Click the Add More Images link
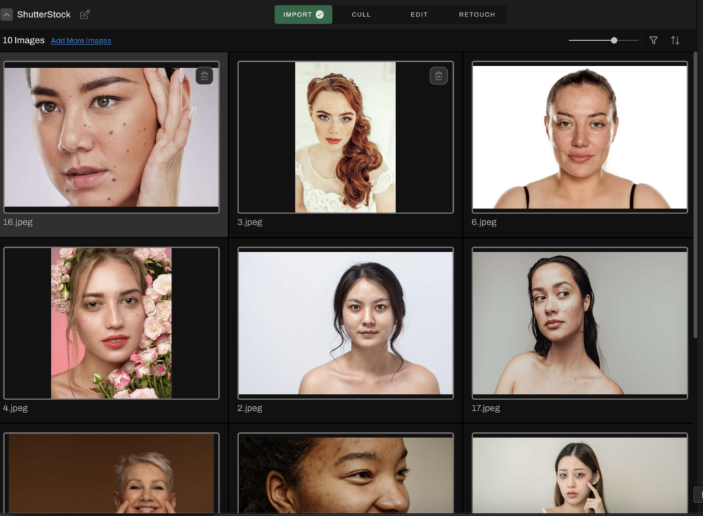This screenshot has width=703, height=516. 80,40
